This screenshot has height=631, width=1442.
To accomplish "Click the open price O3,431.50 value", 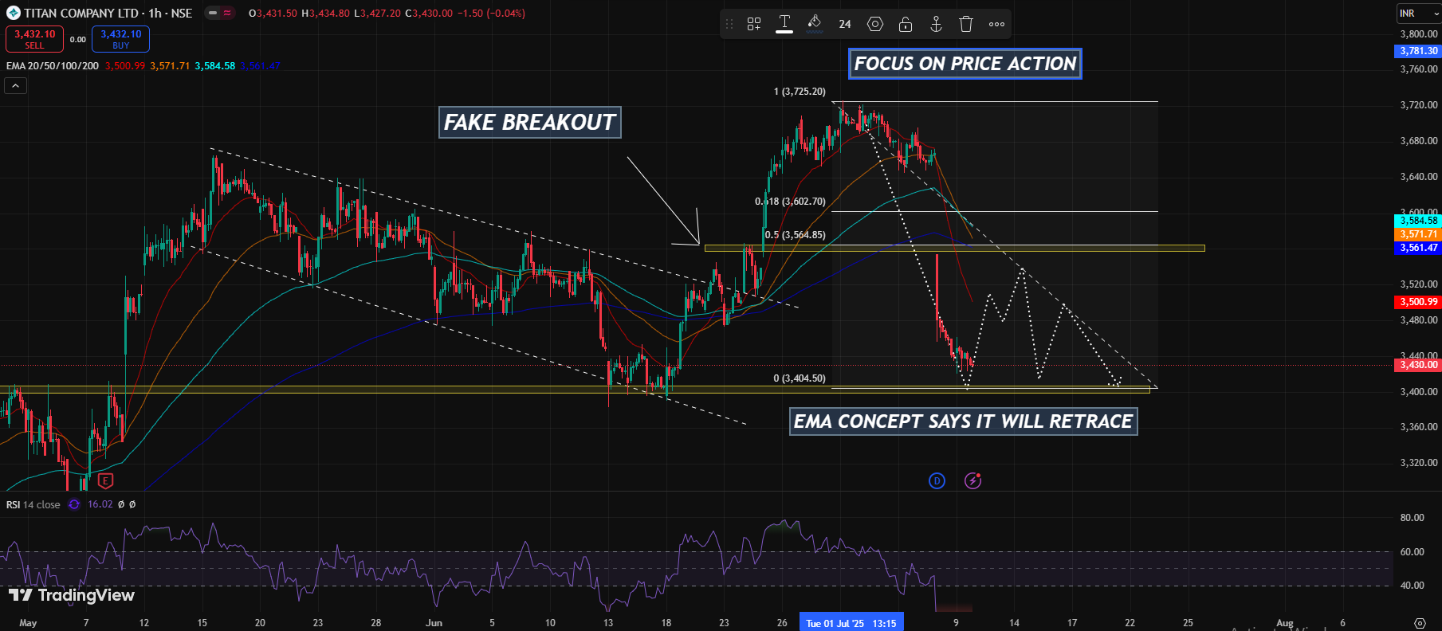I will point(273,14).
